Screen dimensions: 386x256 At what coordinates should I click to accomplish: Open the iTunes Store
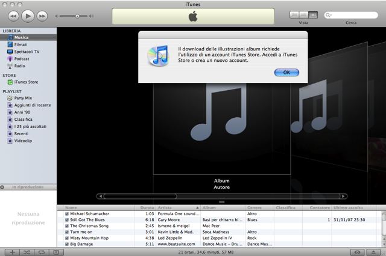click(26, 82)
